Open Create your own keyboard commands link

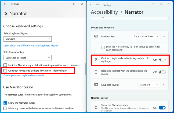24,75
